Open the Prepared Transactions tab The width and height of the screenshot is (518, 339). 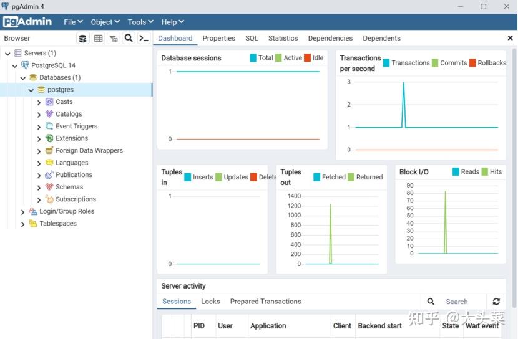click(265, 302)
